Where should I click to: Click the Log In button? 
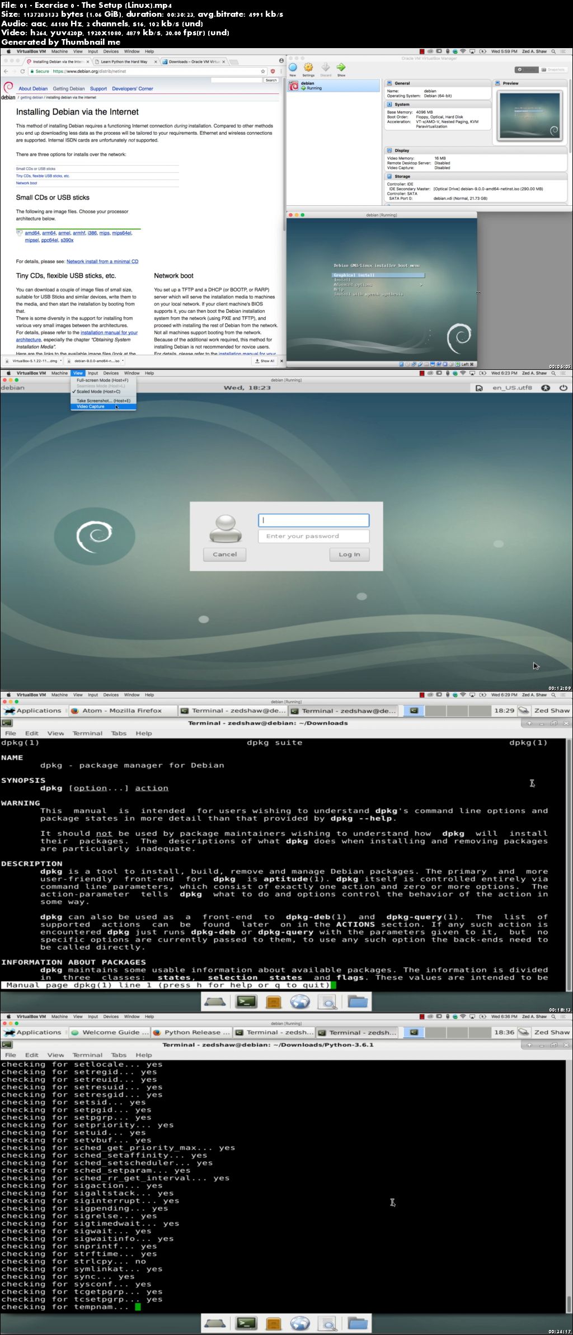pyautogui.click(x=349, y=554)
